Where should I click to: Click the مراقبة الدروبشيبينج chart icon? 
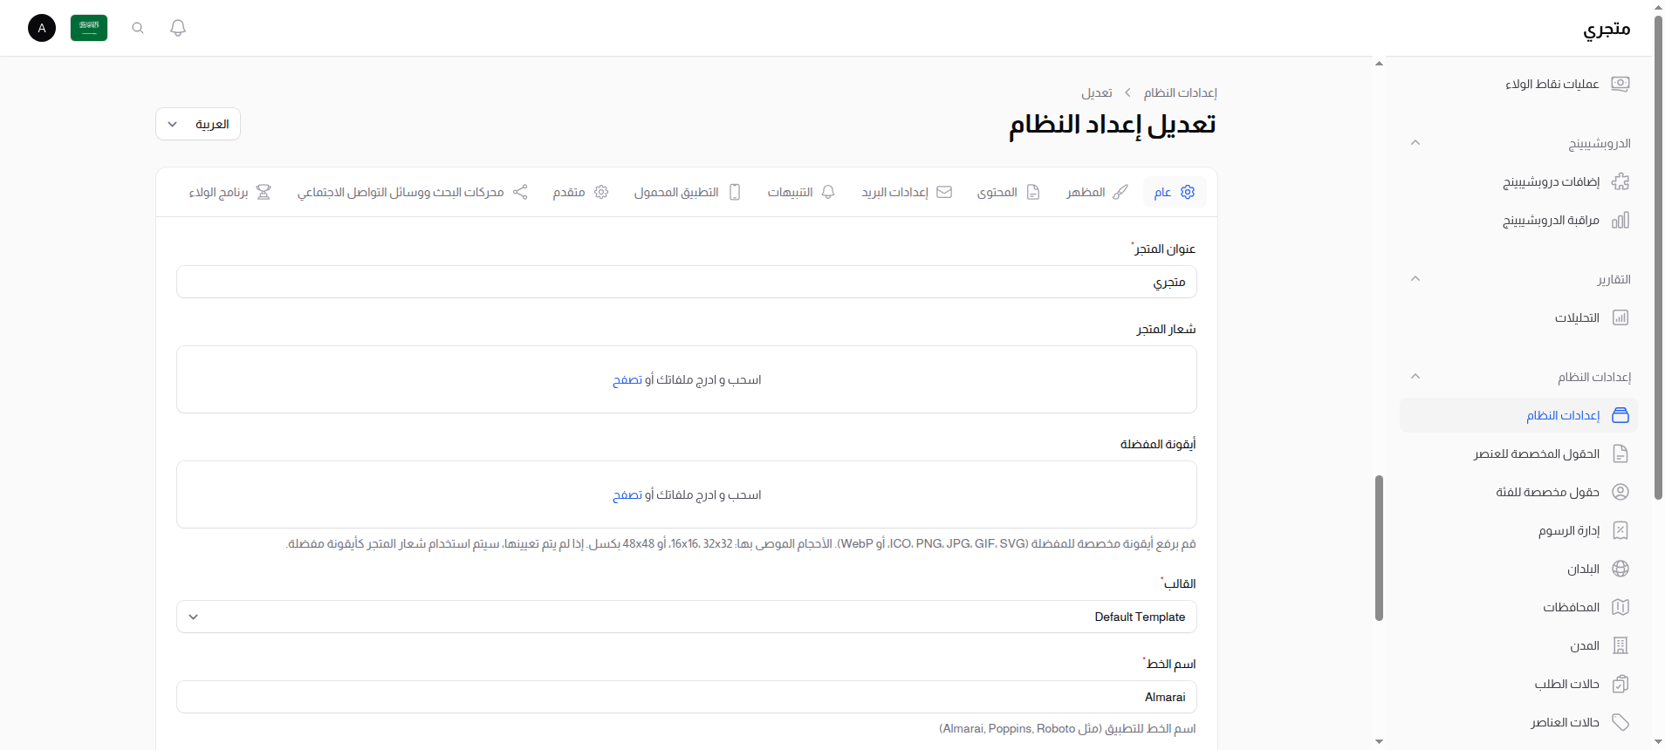[1620, 220]
